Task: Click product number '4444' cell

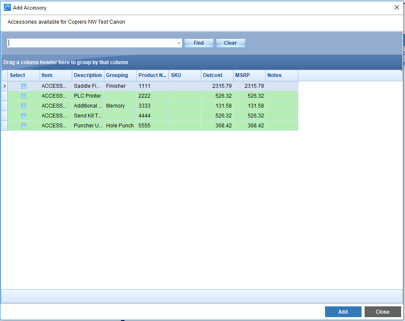Action: tap(153, 115)
